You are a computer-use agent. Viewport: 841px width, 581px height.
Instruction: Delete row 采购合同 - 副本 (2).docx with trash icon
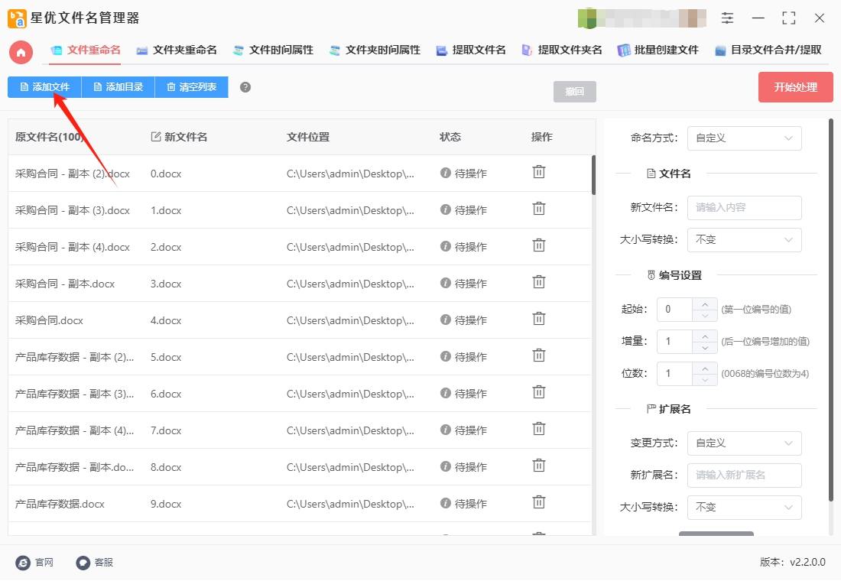[x=538, y=172]
